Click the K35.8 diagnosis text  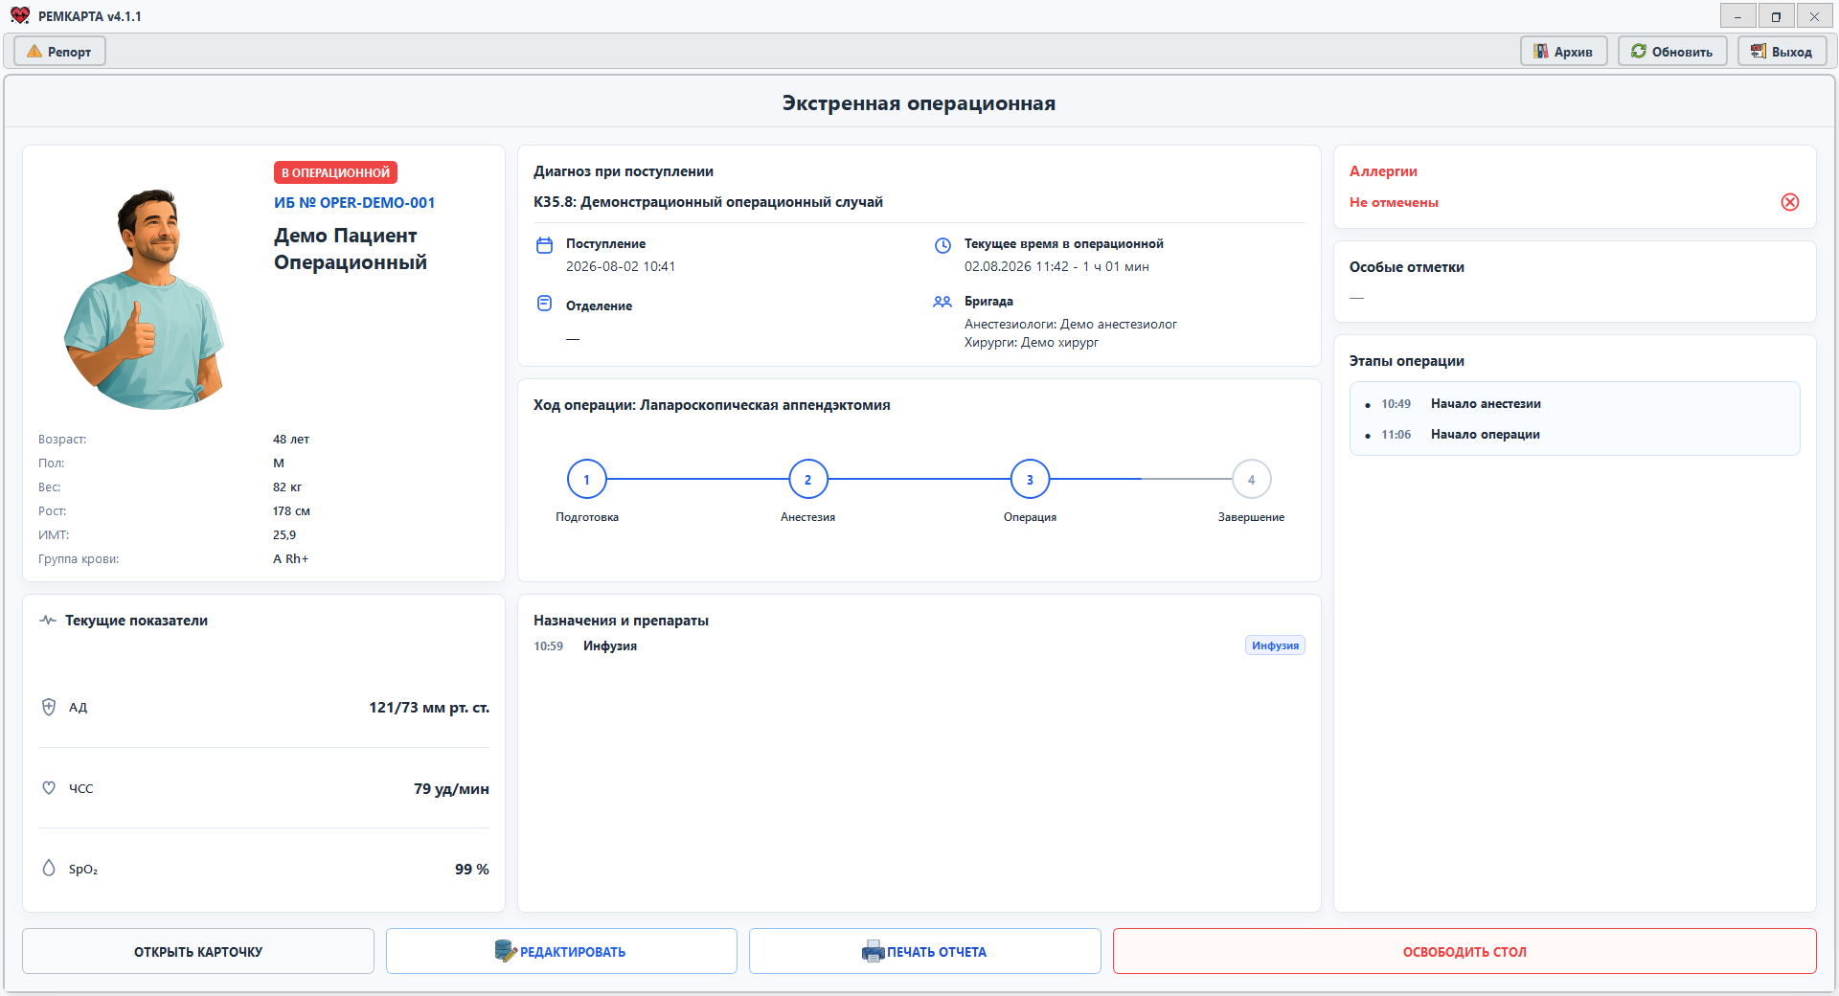coord(708,202)
